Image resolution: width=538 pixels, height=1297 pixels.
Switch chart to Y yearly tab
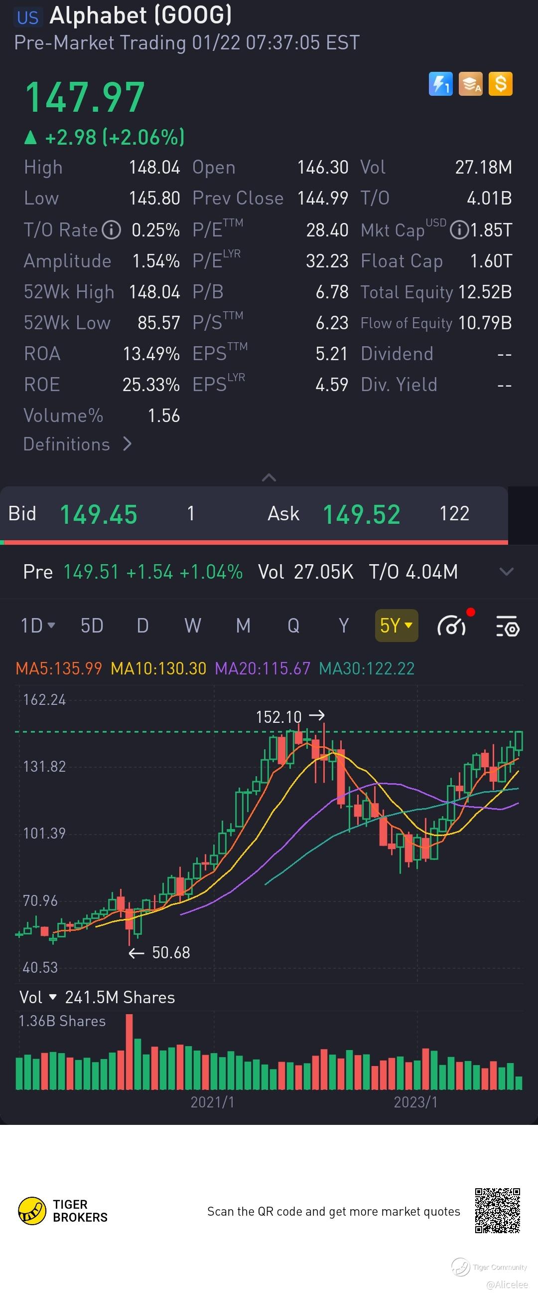click(x=344, y=626)
